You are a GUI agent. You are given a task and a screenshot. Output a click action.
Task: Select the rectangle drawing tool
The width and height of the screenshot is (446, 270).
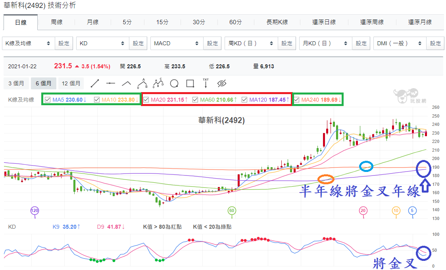coord(190,84)
